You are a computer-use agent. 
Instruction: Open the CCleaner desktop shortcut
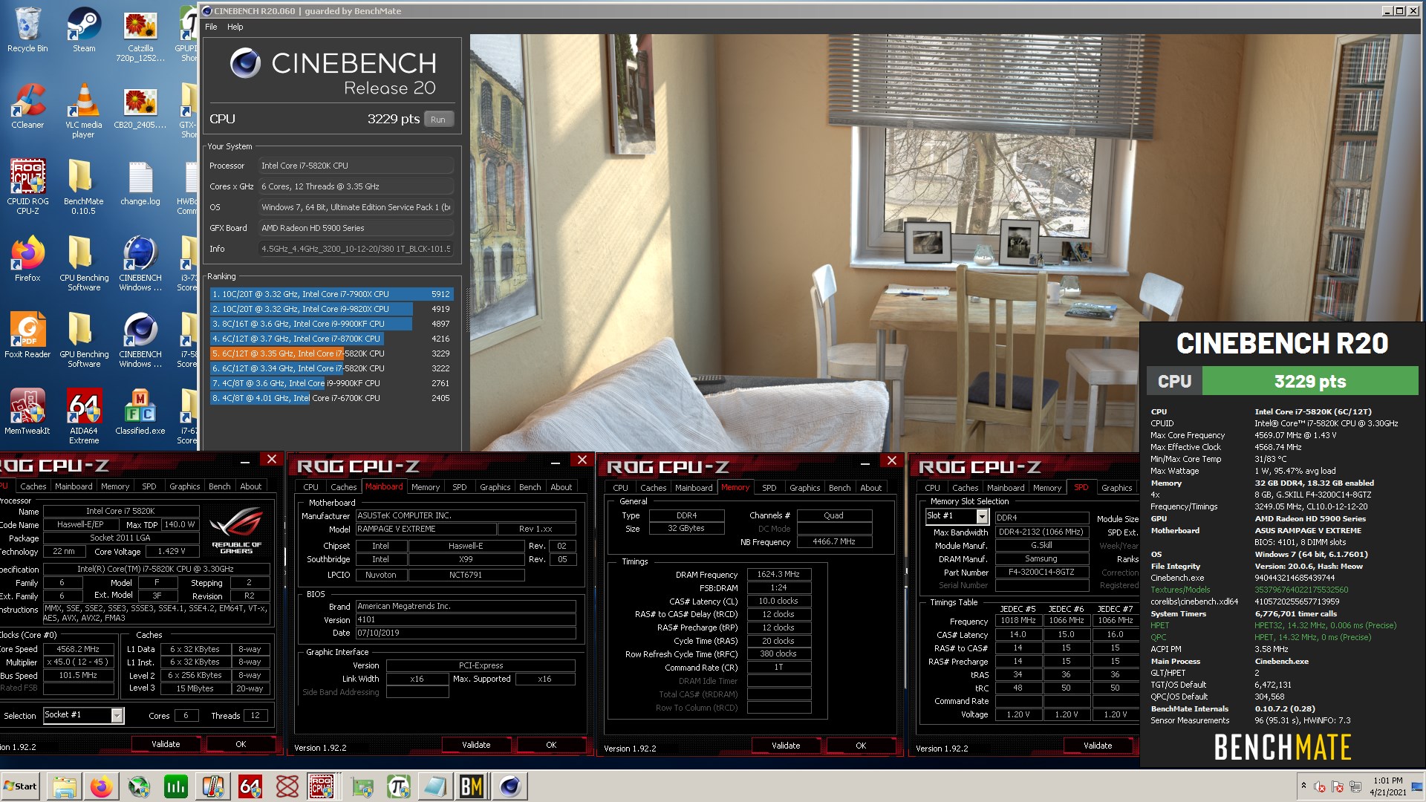point(27,106)
